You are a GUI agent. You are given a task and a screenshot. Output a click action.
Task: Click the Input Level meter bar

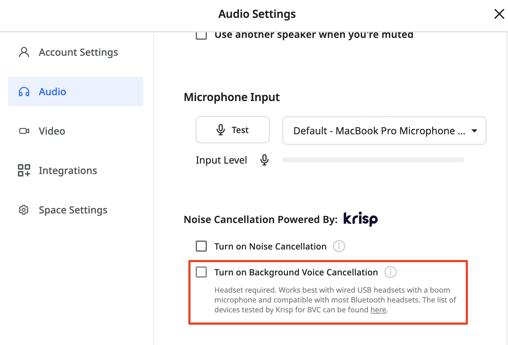(x=373, y=160)
